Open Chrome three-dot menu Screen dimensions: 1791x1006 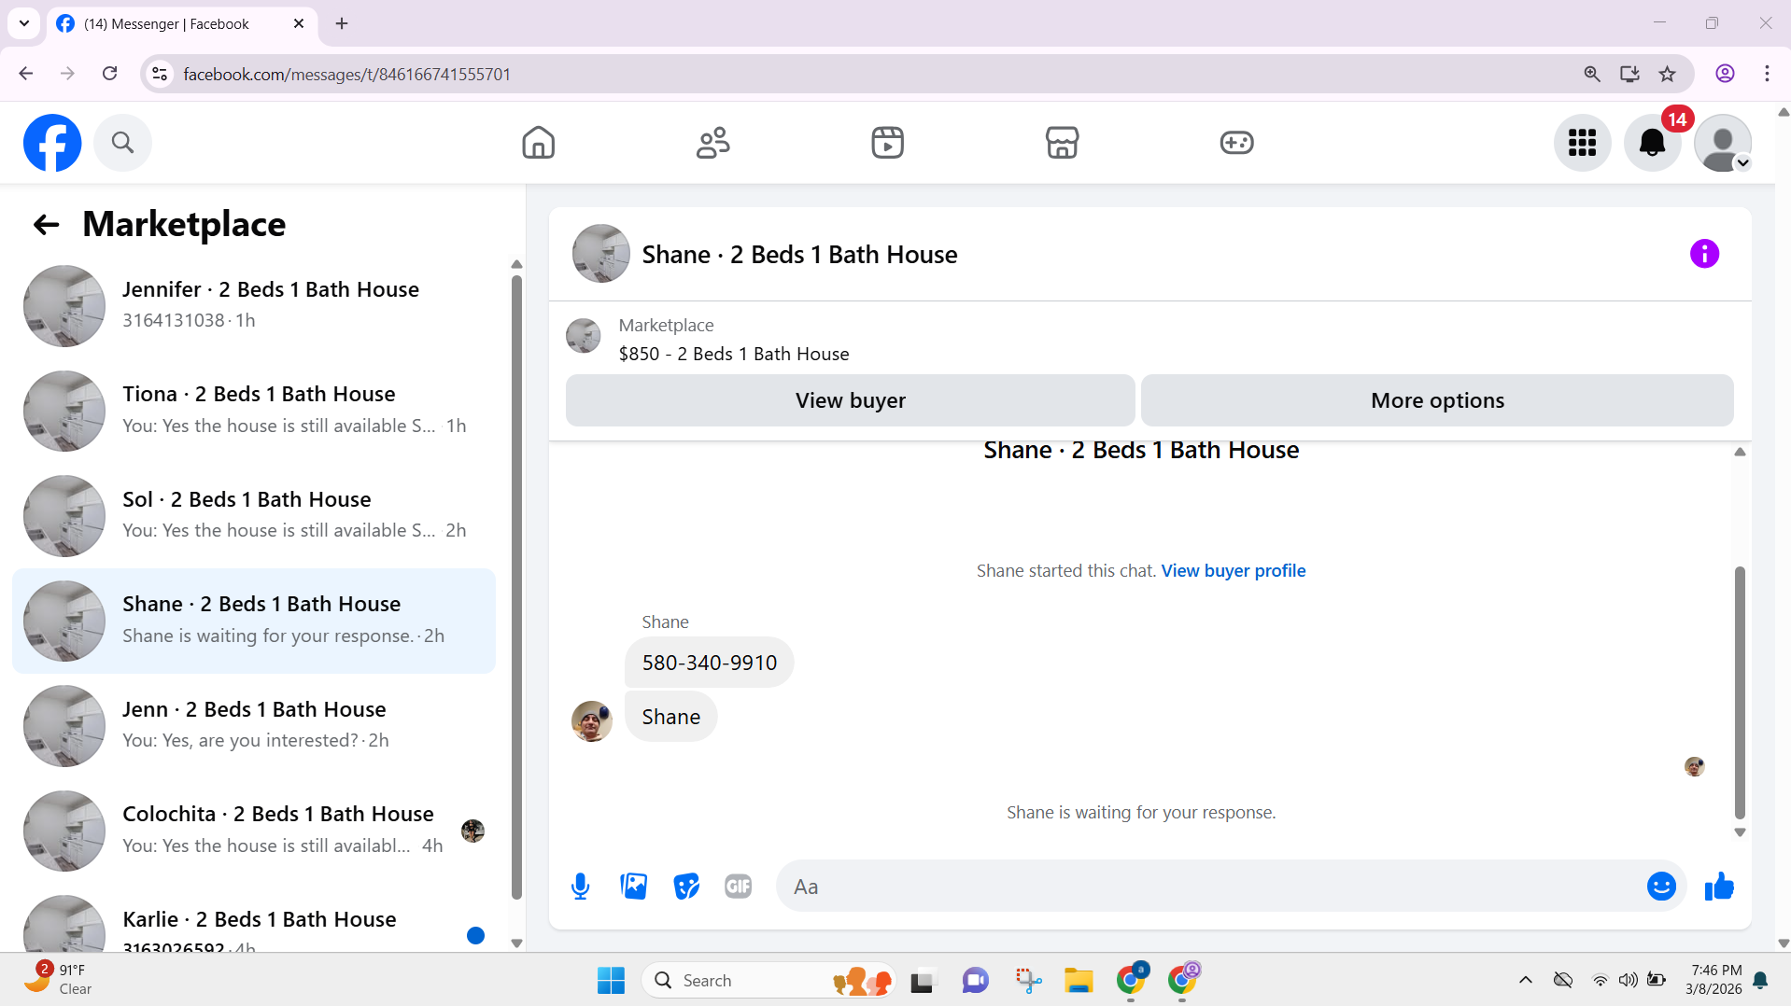click(1767, 74)
